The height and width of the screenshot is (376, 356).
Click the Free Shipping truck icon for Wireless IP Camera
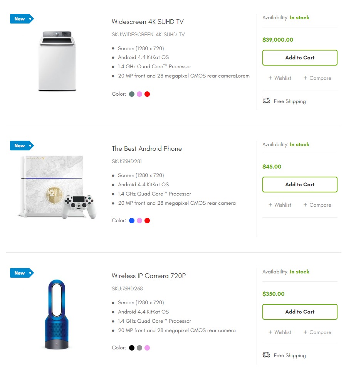[266, 355]
